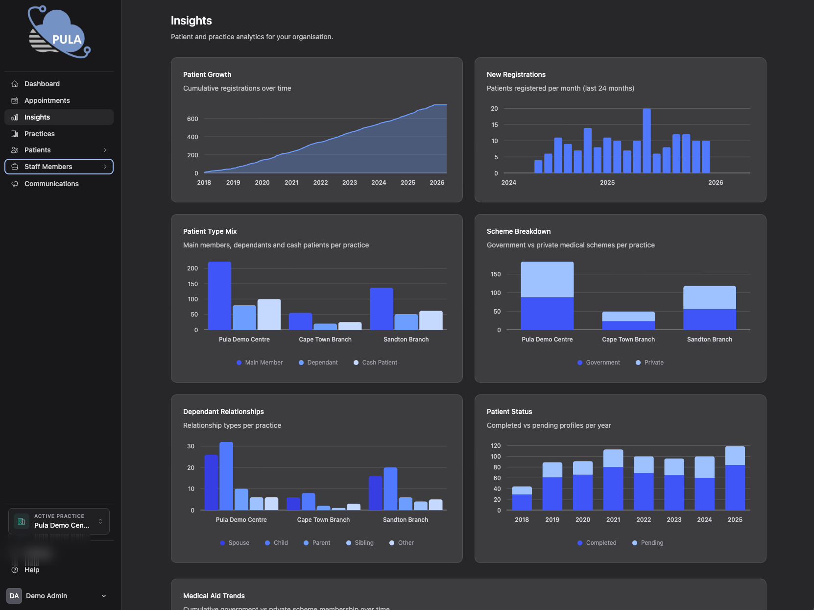Select the Pula Demo Cen... practice name
The height and width of the screenshot is (610, 814).
(62, 525)
